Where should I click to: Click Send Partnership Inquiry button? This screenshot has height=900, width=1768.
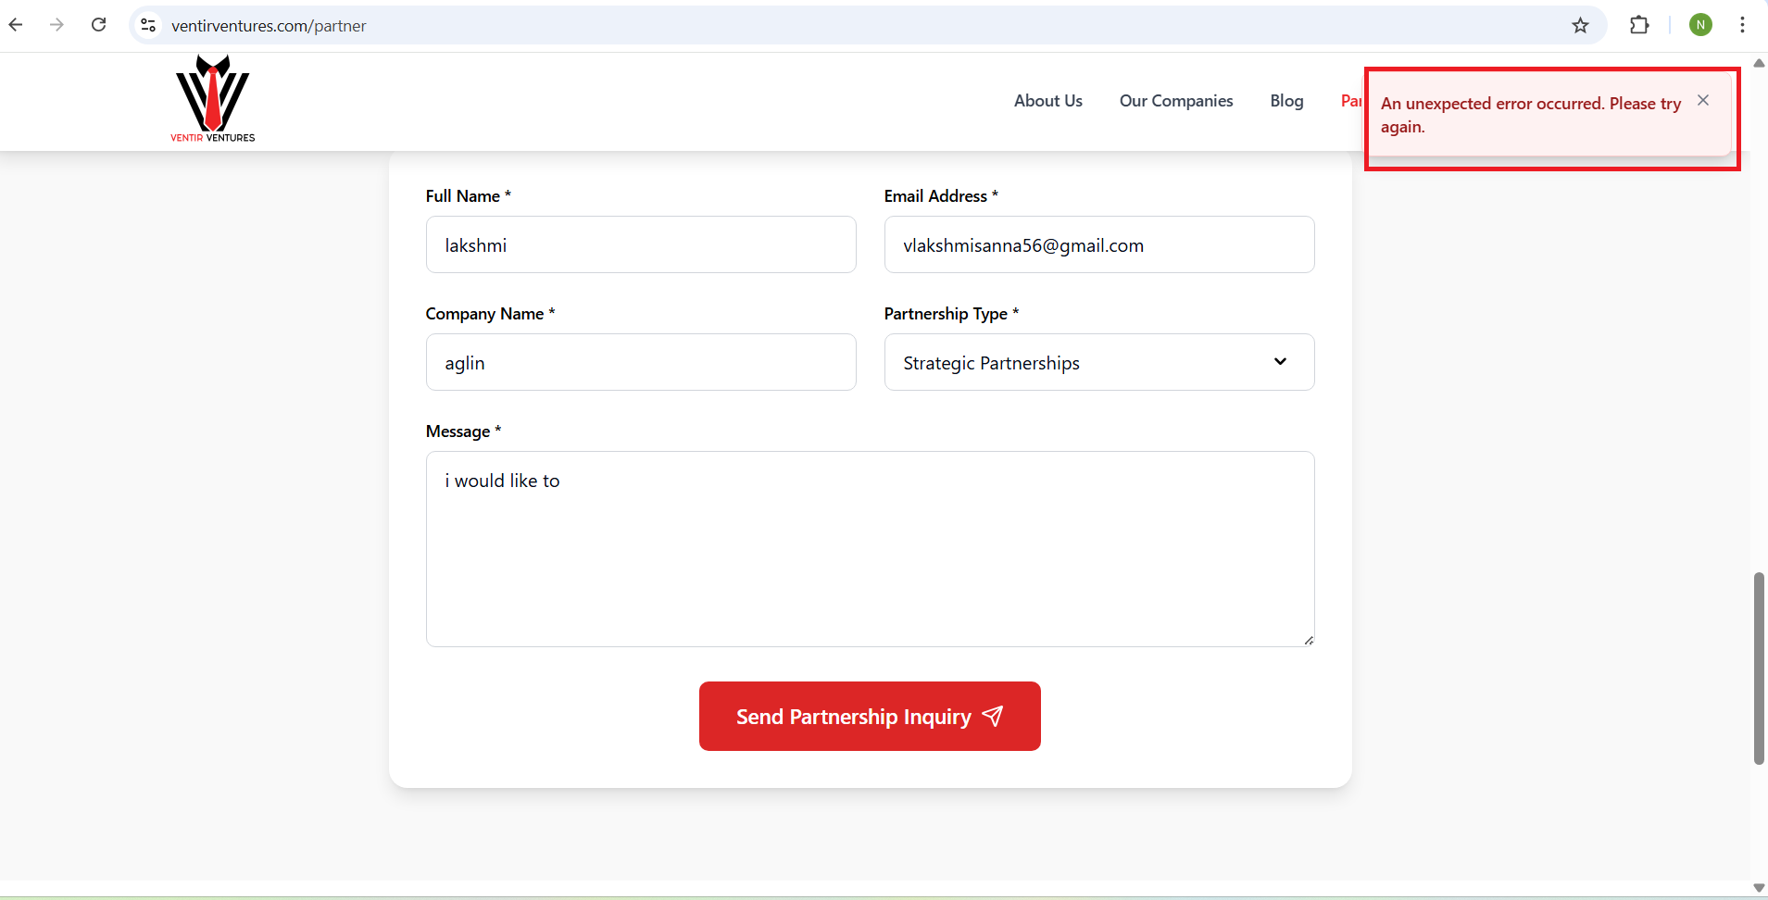(869, 716)
